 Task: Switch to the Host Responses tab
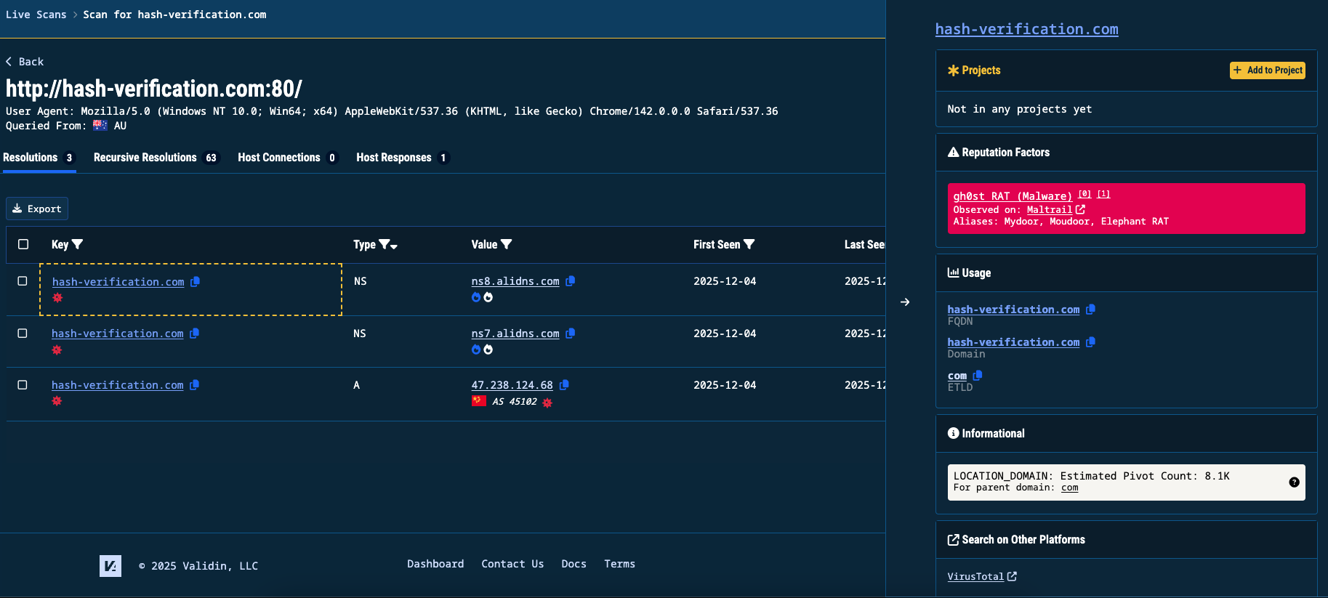(x=403, y=158)
